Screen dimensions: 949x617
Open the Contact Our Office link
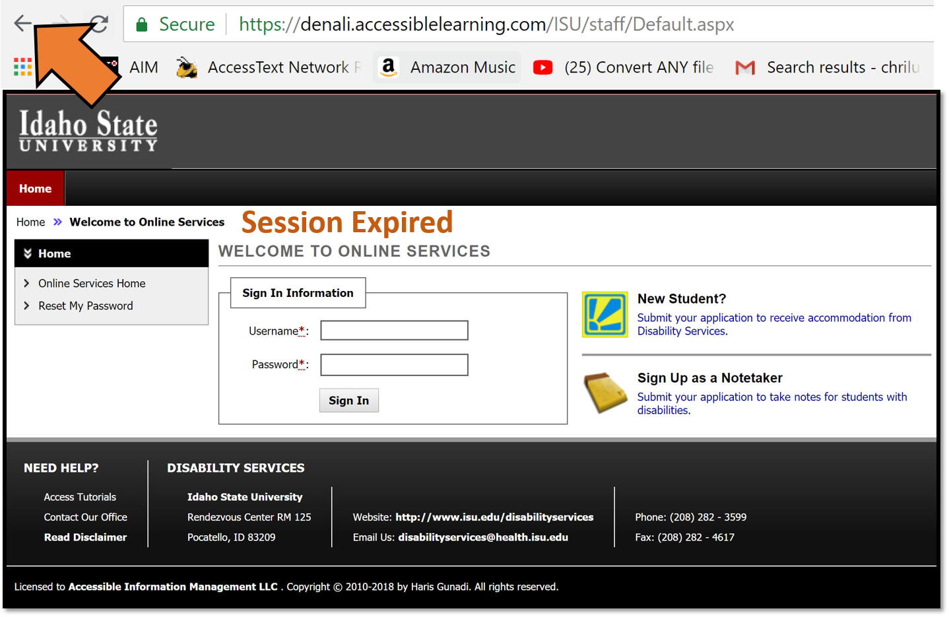(85, 517)
